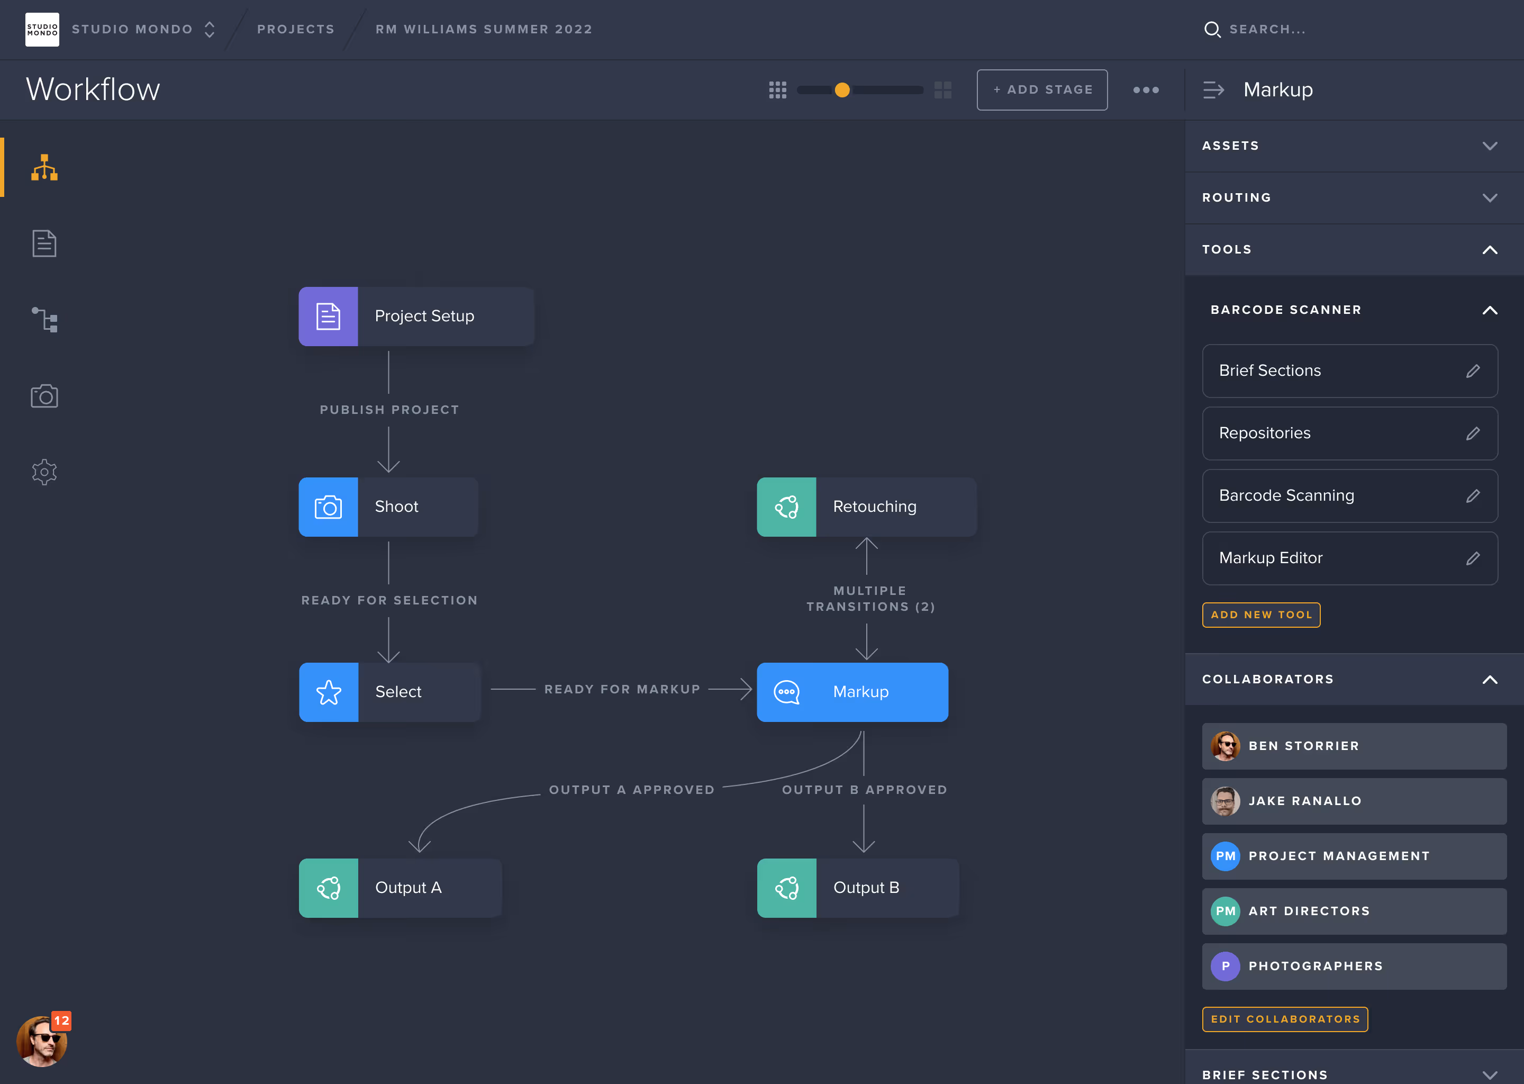Viewport: 1524px width, 1084px height.
Task: Click the edit pencil for Brief Sections
Action: [x=1473, y=371]
